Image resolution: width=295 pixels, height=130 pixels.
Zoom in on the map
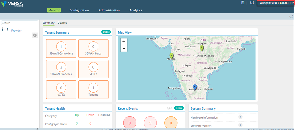[x=124, y=42]
